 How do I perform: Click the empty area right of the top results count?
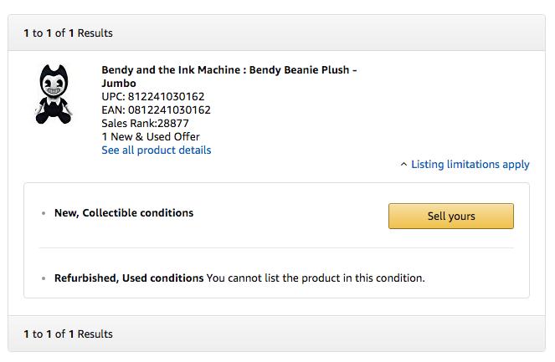(x=335, y=33)
